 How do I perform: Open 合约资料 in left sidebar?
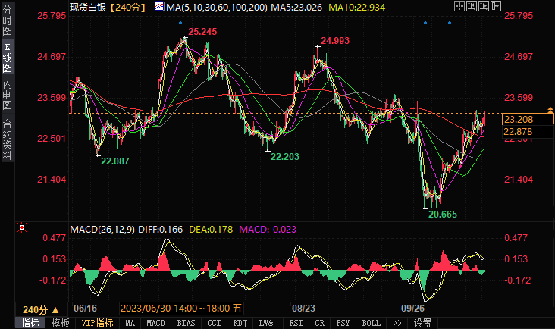(x=7, y=139)
